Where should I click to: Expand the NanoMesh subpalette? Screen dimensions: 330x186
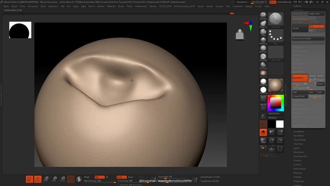[299, 136]
